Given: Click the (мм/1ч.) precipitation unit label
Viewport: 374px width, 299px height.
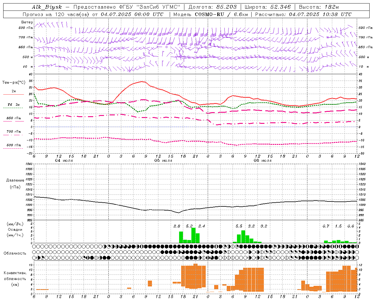Looking at the screenshot, I should pos(15,235).
